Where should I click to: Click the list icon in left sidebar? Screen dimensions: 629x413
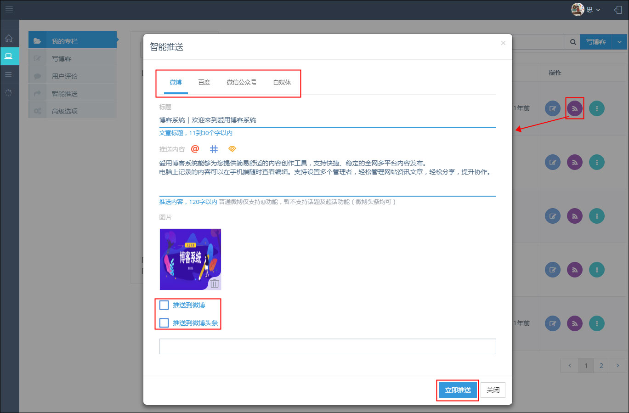(x=9, y=74)
